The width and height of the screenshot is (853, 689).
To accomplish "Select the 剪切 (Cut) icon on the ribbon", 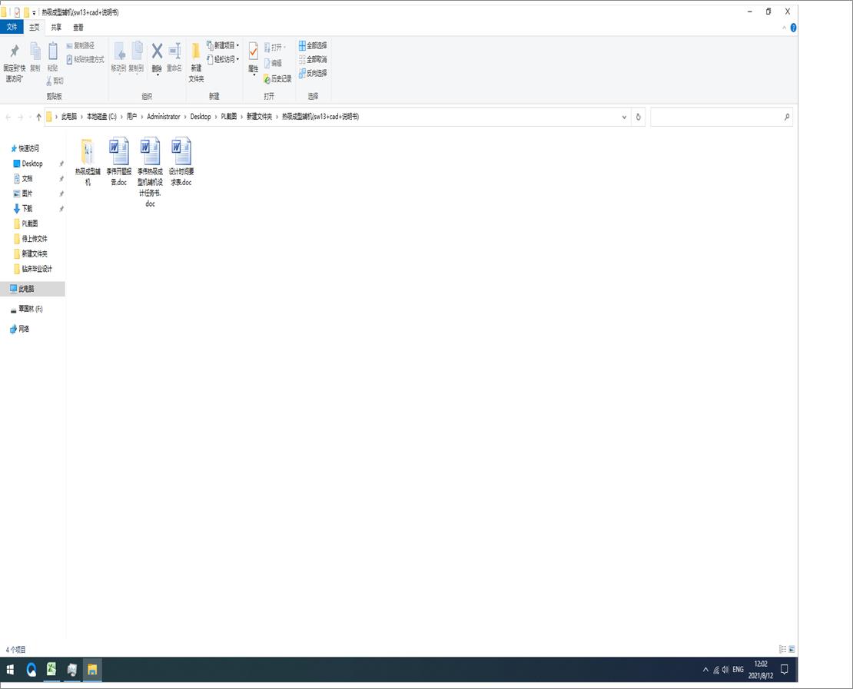I will tap(51, 80).
